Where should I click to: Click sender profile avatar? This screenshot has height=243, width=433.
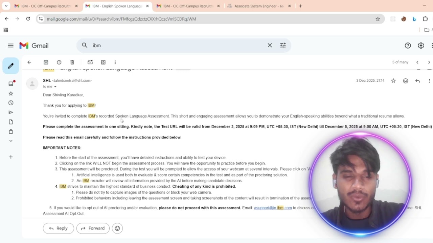coord(32,83)
